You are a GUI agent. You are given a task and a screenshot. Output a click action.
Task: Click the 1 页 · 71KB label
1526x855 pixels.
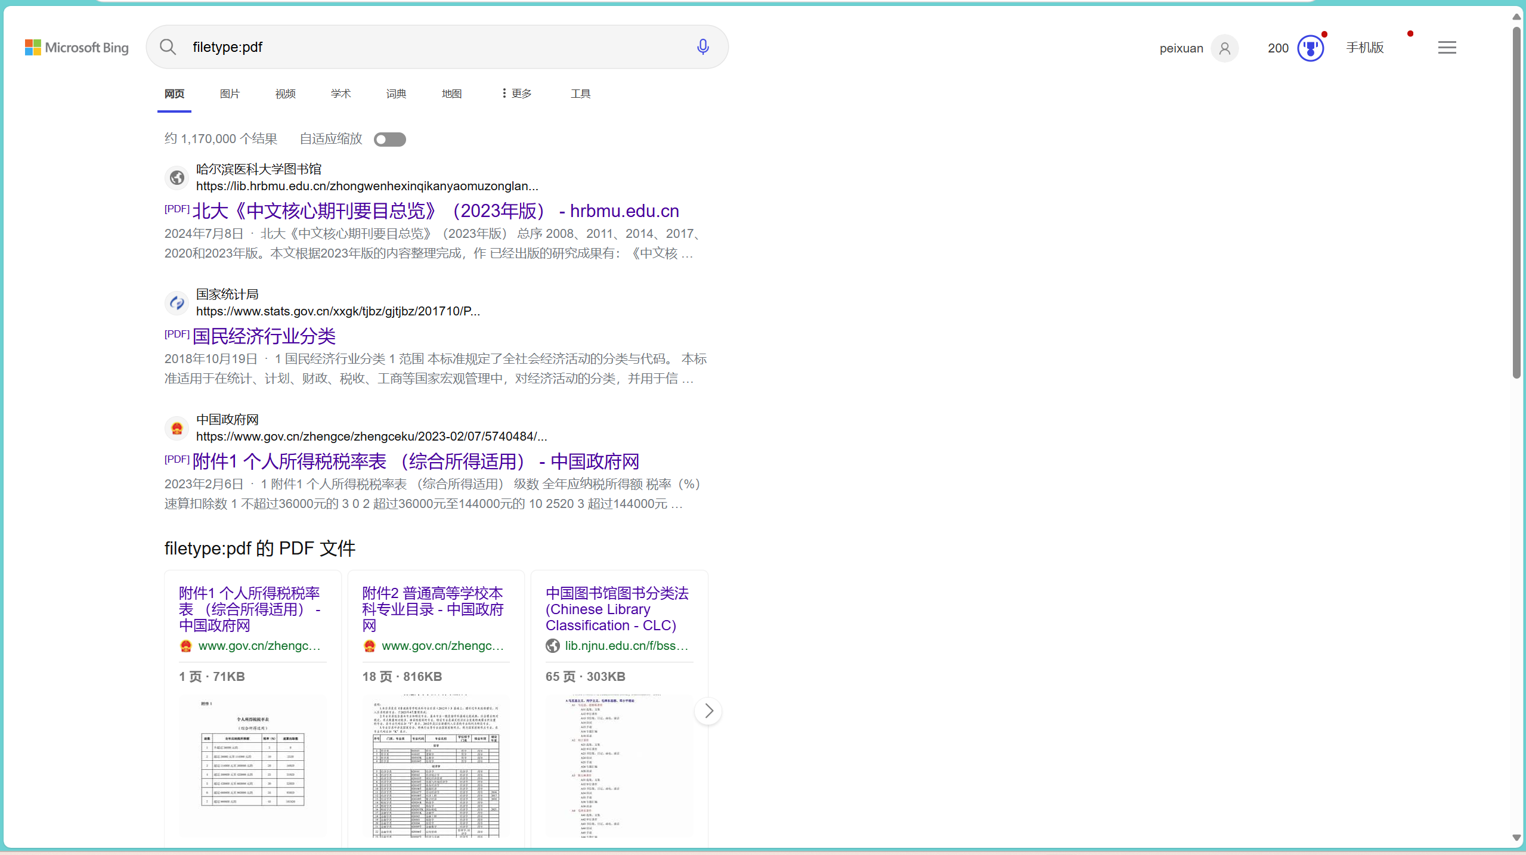[x=212, y=677]
